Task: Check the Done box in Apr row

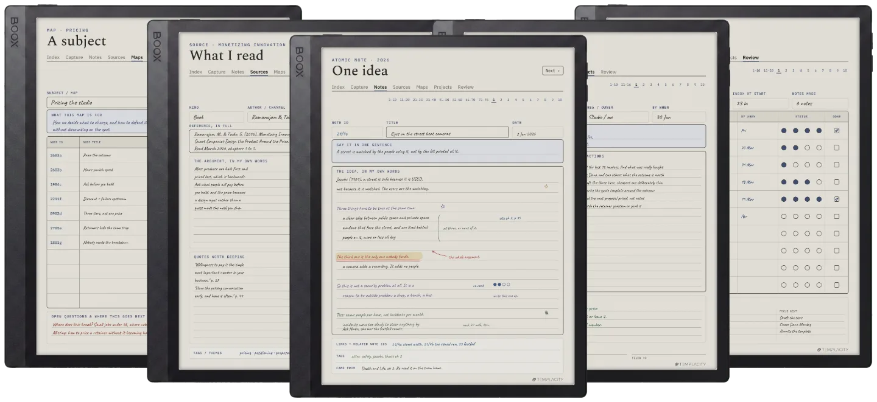Action: [x=836, y=216]
